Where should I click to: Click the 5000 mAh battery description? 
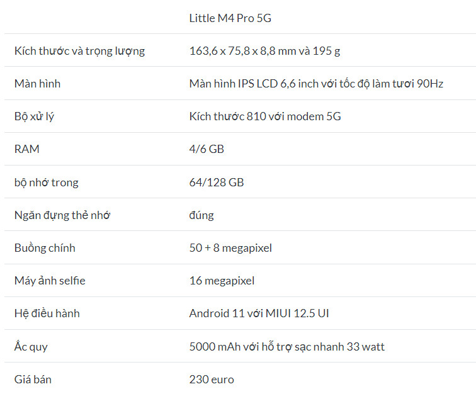(286, 347)
